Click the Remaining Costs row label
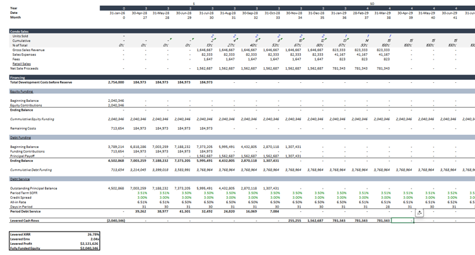475x255 pixels. (23, 128)
